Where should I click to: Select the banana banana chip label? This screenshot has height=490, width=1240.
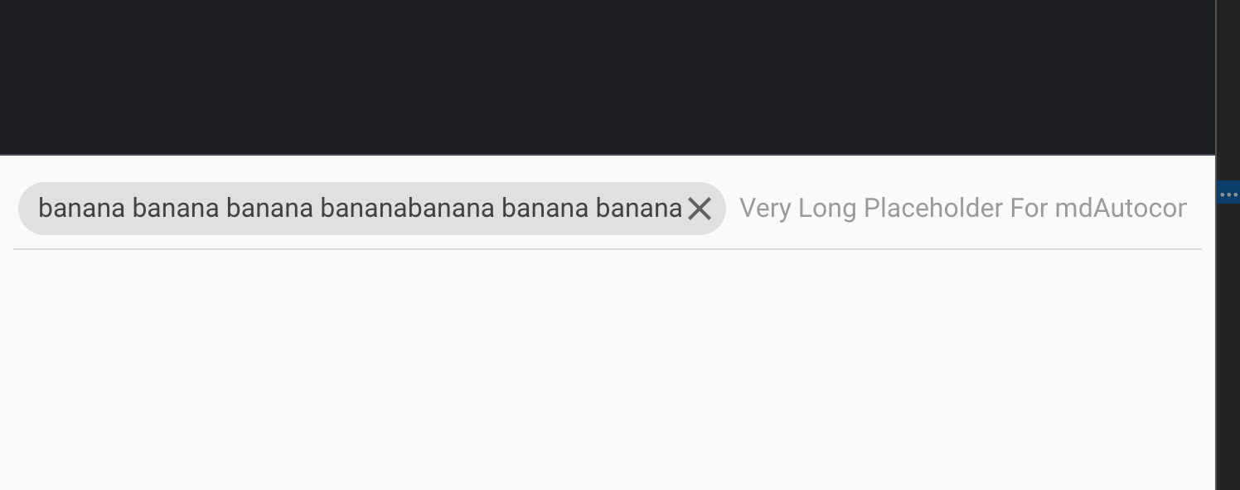click(x=356, y=209)
